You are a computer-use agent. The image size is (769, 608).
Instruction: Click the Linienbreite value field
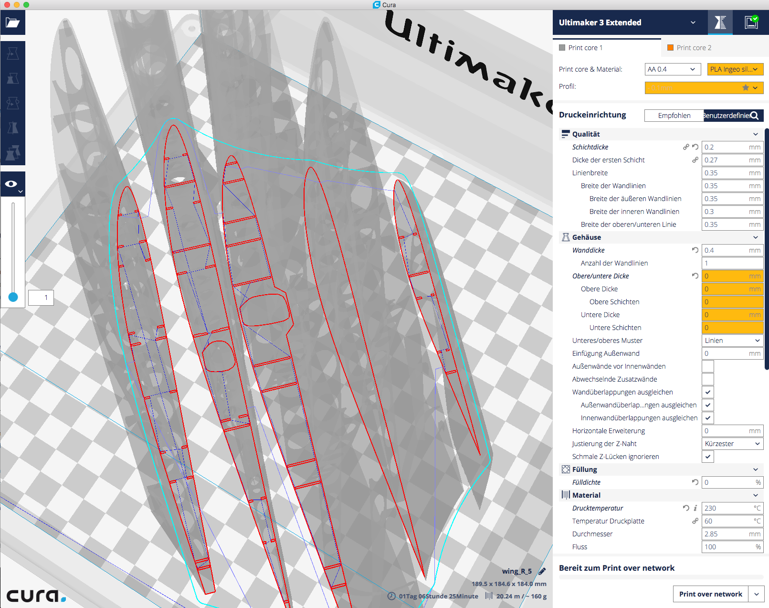[x=733, y=173]
